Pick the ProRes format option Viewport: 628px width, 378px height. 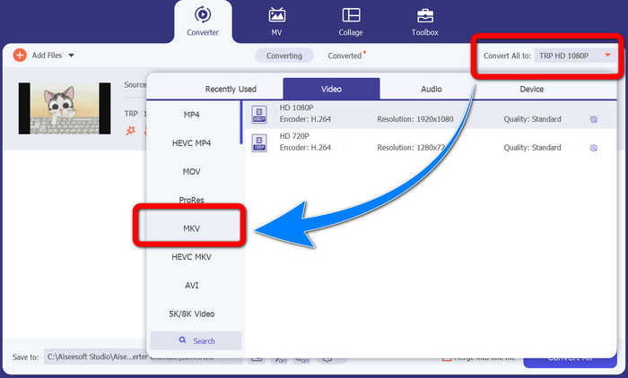tap(191, 199)
